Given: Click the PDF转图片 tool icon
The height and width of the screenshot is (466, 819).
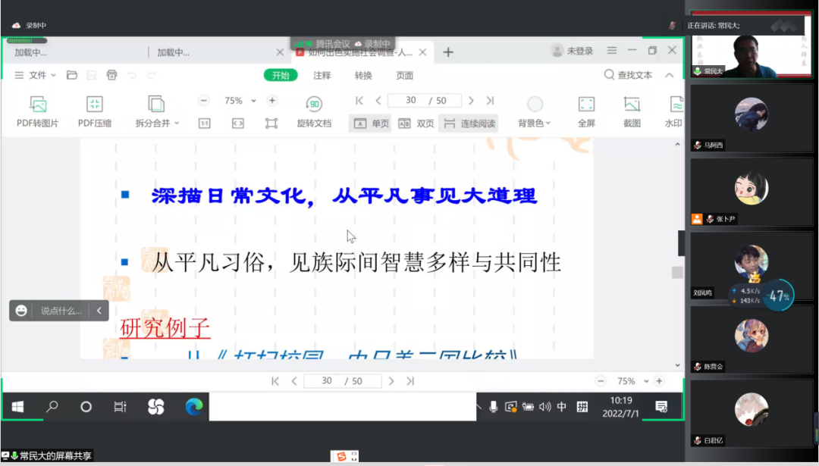Looking at the screenshot, I should tap(37, 105).
